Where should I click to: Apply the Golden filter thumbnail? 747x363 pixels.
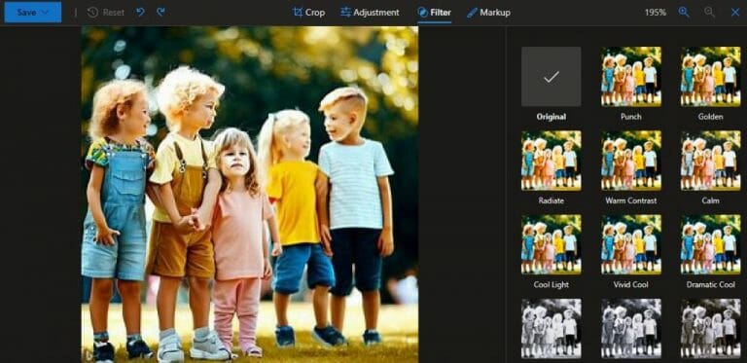[710, 76]
